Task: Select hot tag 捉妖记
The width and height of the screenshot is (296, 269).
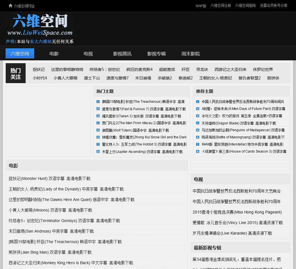Action: click(x=39, y=69)
